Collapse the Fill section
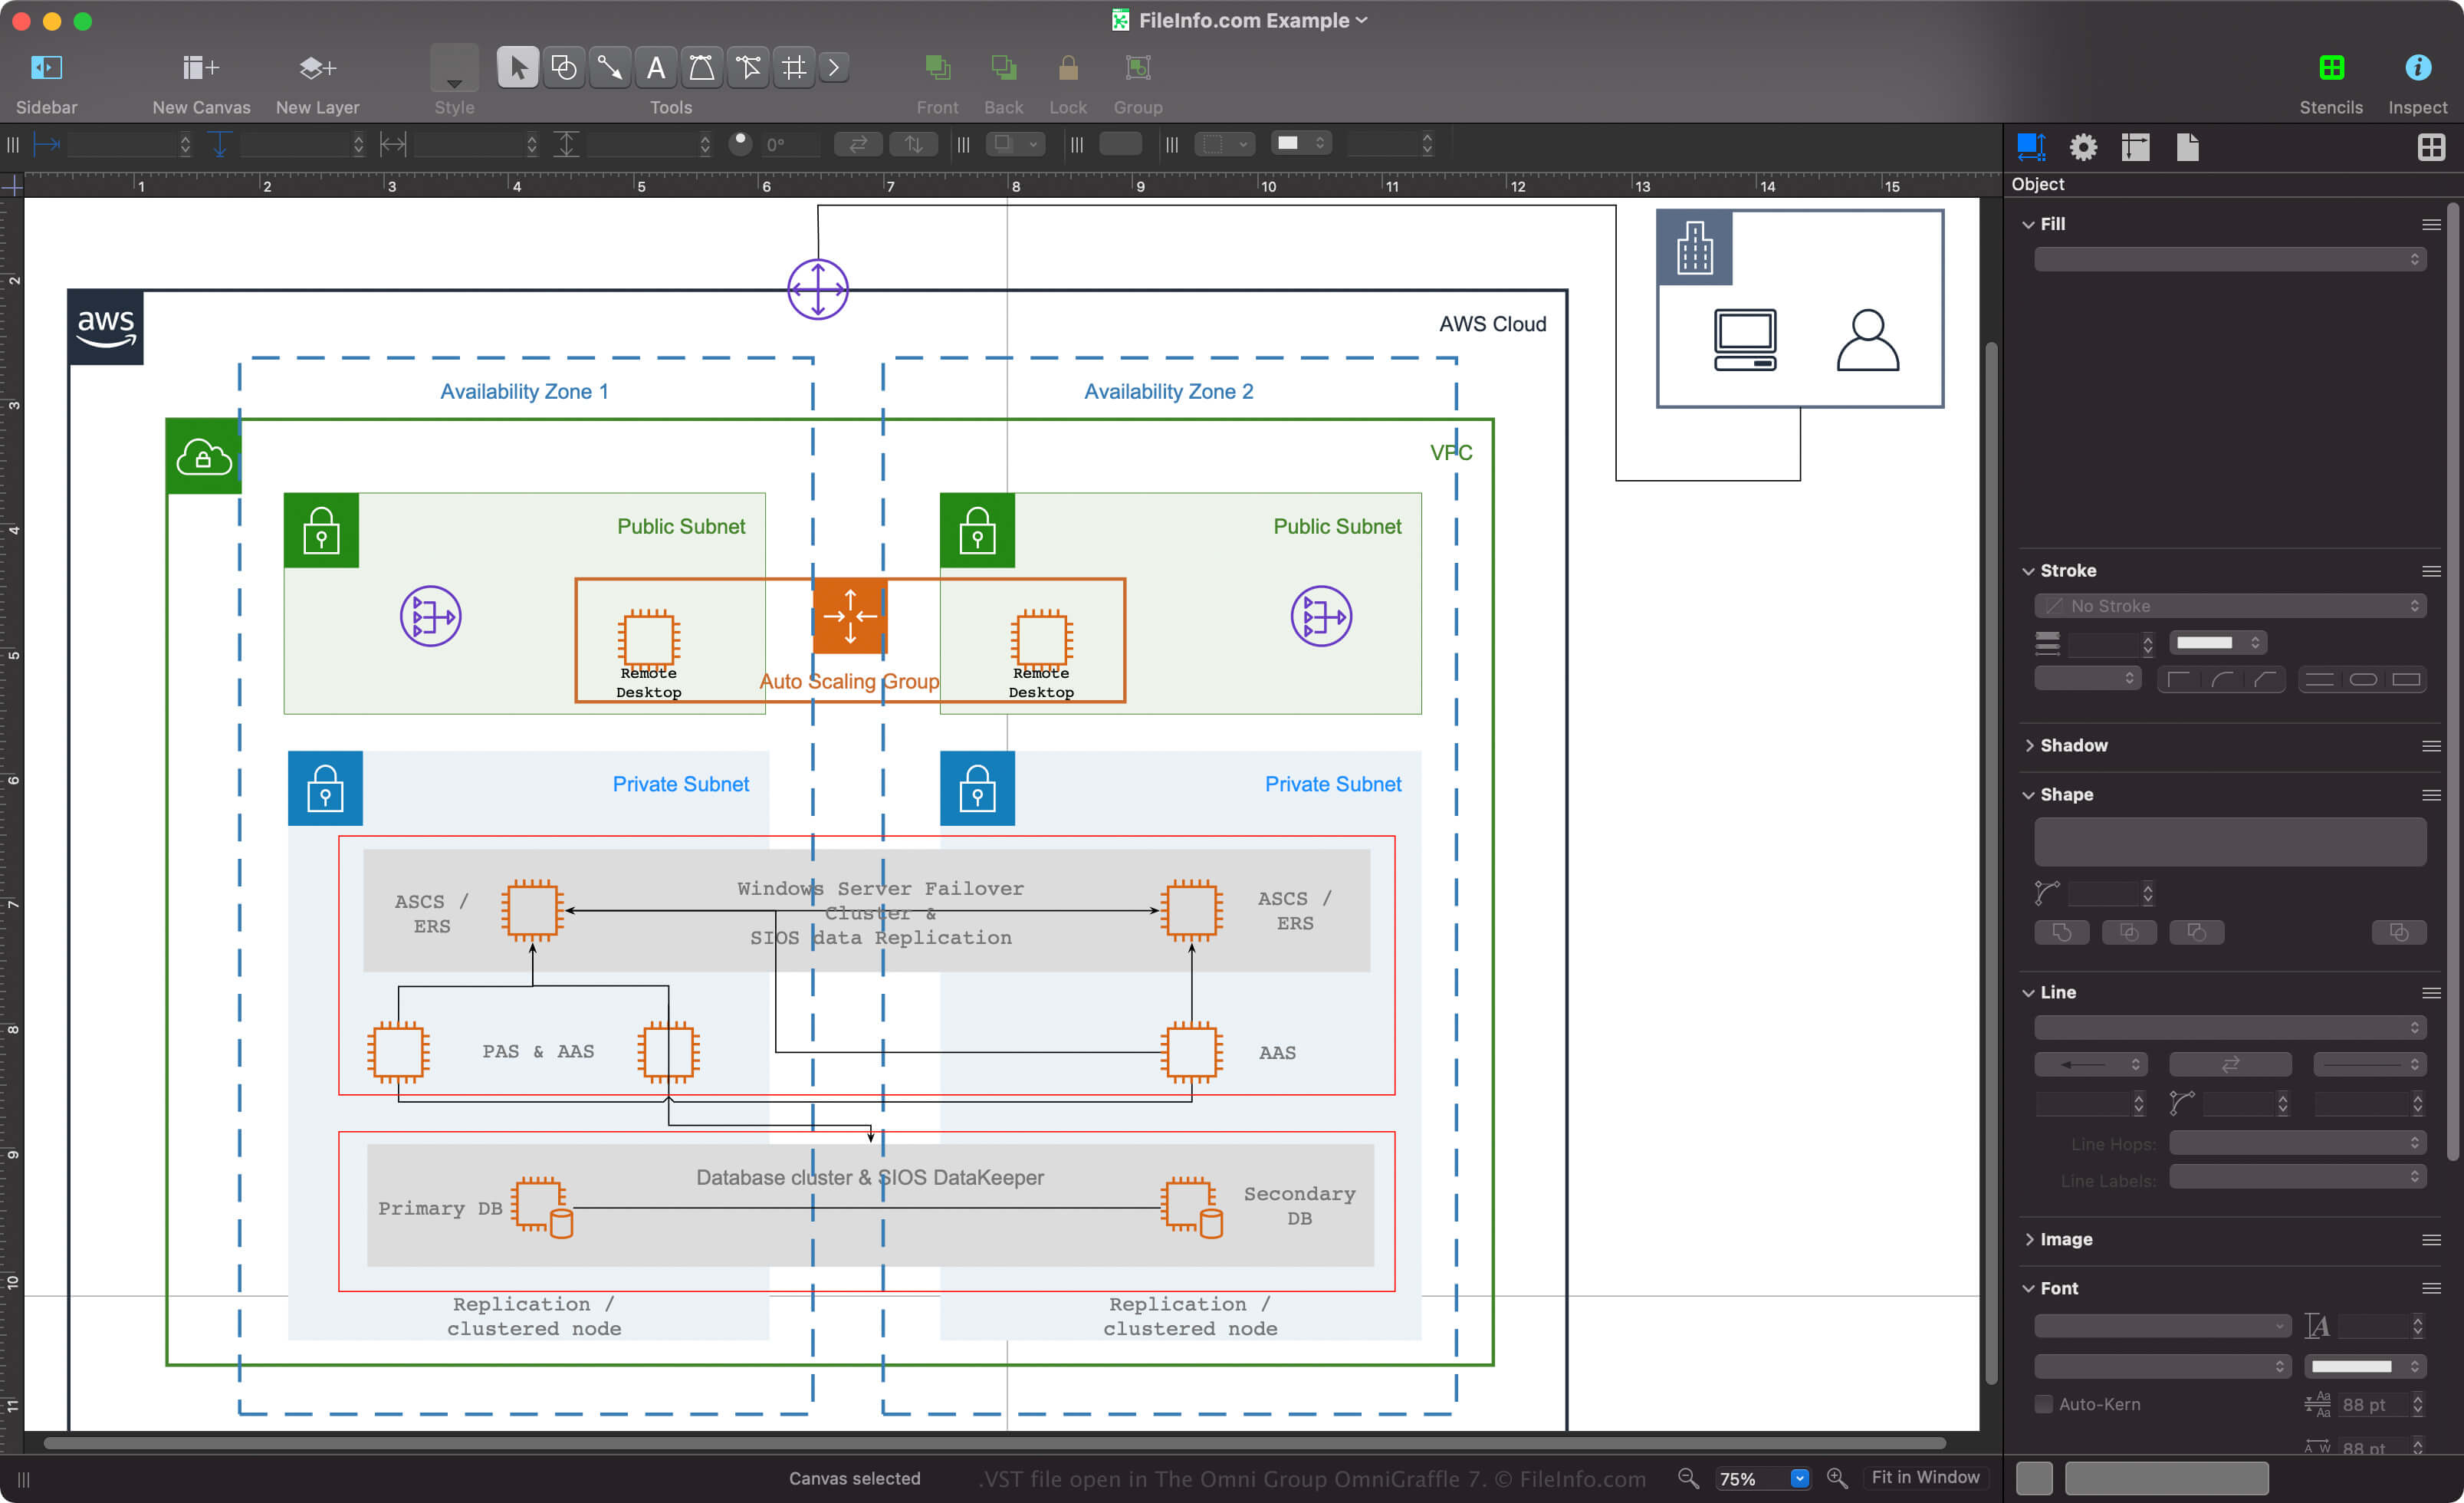Screen dimensions: 2464x1503 pyautogui.click(x=2028, y=224)
